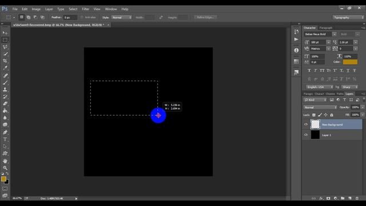
Task: Select the Hand tool
Action: tap(5, 161)
